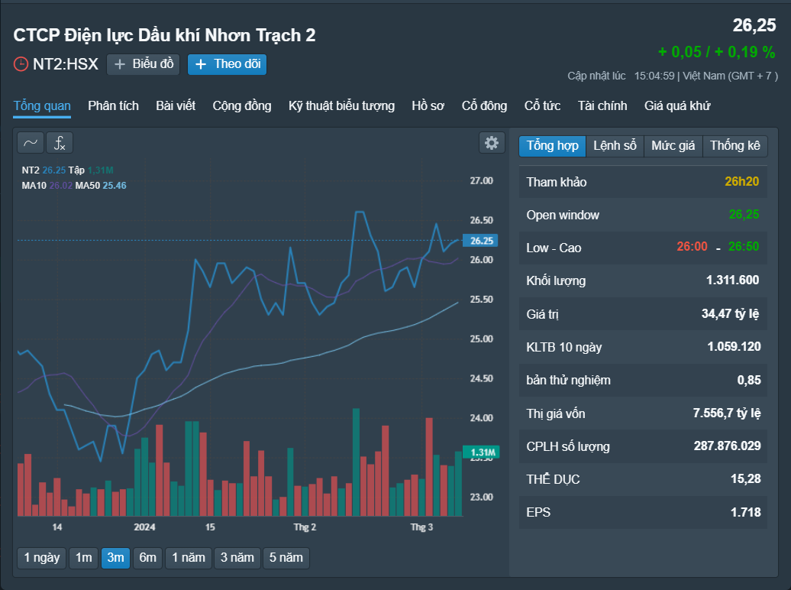
Task: Select the Tổng hợp panel tab
Action: (x=552, y=146)
